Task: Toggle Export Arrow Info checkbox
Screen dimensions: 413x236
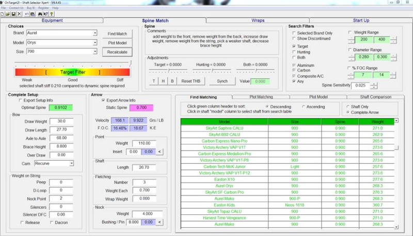Action: coord(103,100)
